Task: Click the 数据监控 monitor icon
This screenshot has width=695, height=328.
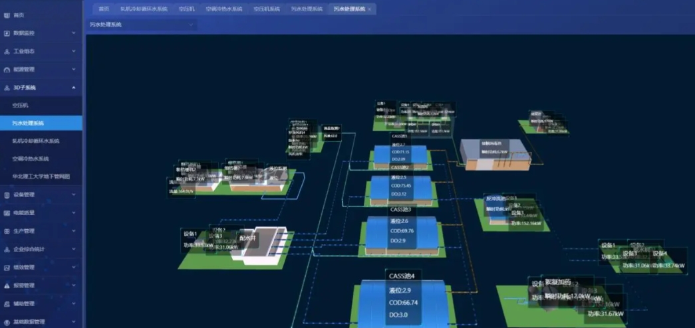Action: point(7,33)
